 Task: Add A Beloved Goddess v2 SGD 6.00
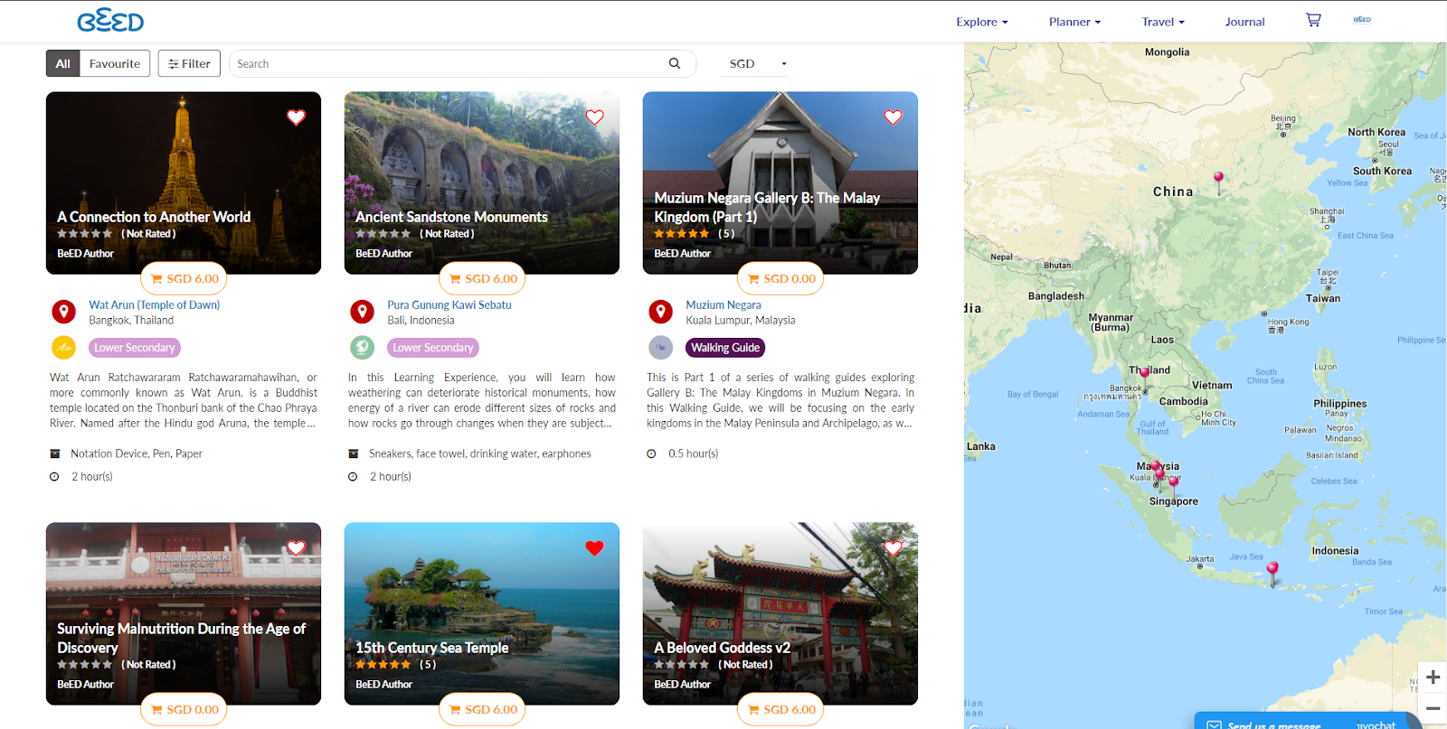780,709
